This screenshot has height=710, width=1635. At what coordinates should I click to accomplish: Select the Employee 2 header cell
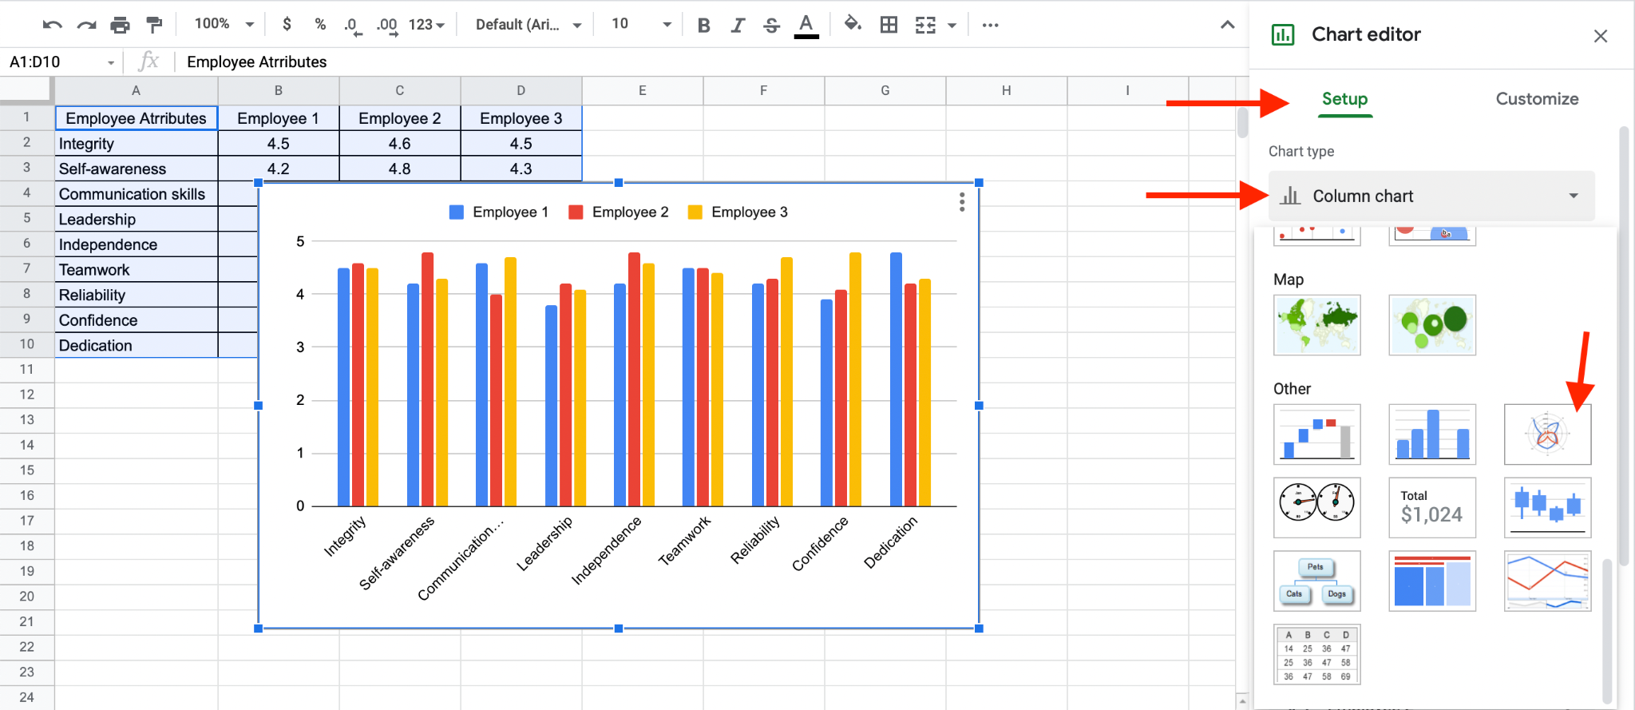399,118
